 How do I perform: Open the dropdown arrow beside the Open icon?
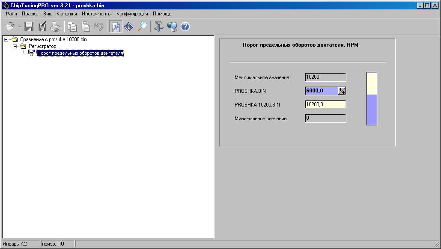pyautogui.click(x=20, y=27)
